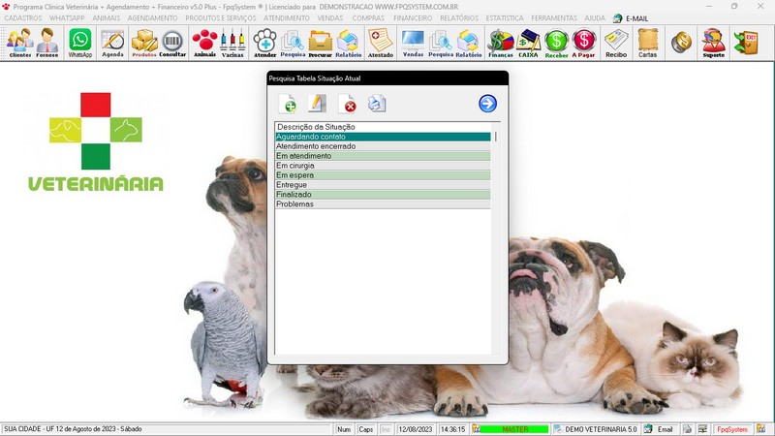This screenshot has width=775, height=436.
Task: Delete the selected situação with red X icon
Action: (347, 104)
